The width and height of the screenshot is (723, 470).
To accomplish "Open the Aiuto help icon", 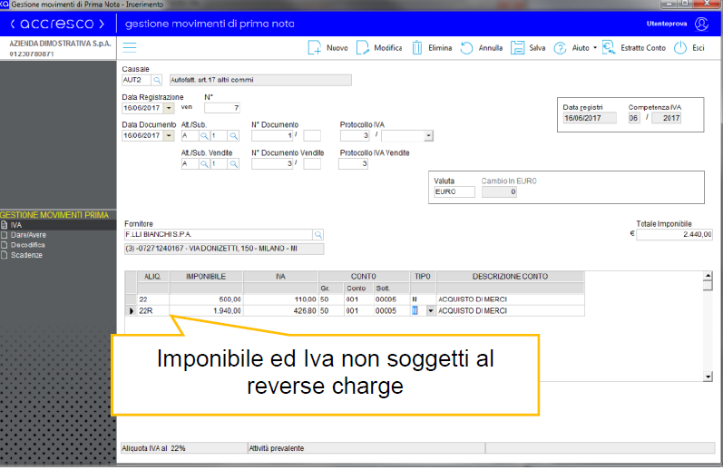I will [560, 48].
